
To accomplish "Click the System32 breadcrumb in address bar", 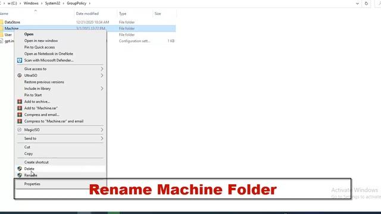I will click(x=52, y=4).
